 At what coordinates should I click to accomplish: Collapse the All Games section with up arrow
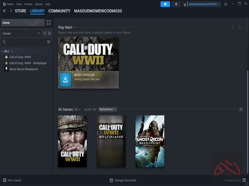pyautogui.click(x=241, y=109)
